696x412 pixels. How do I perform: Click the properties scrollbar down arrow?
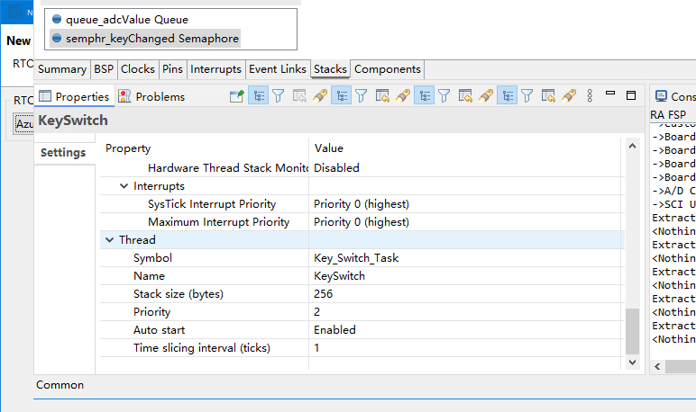(633, 363)
